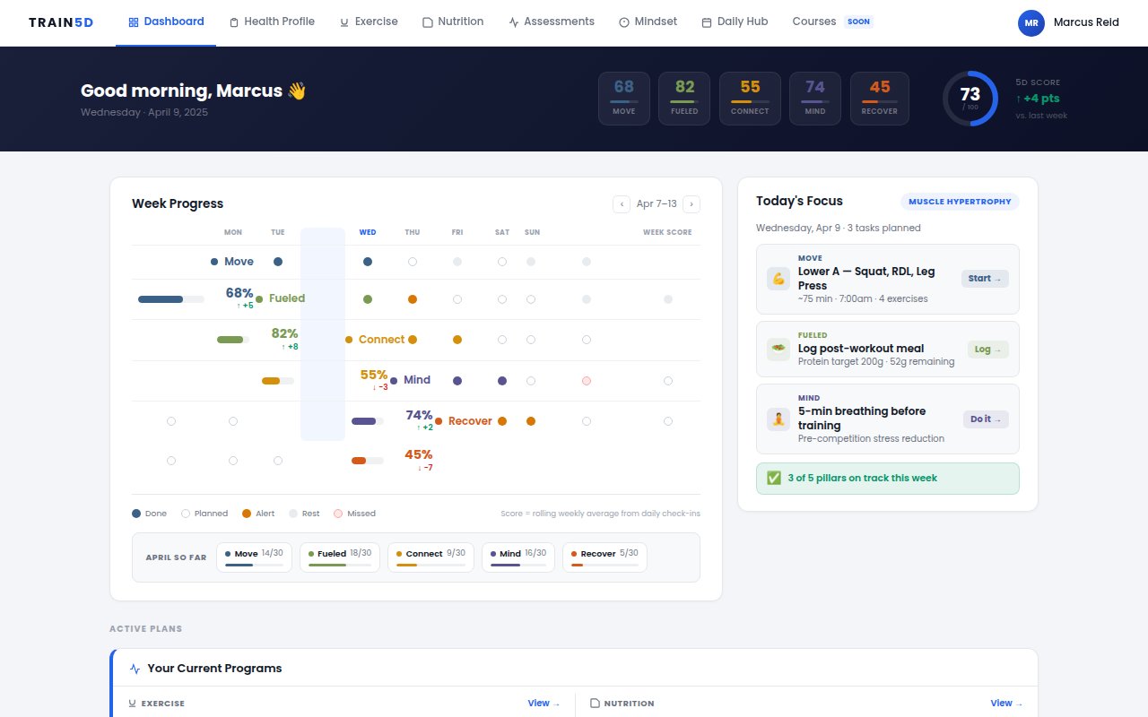Click the April Move 14/30 chip
The image size is (1148, 717).
click(254, 557)
